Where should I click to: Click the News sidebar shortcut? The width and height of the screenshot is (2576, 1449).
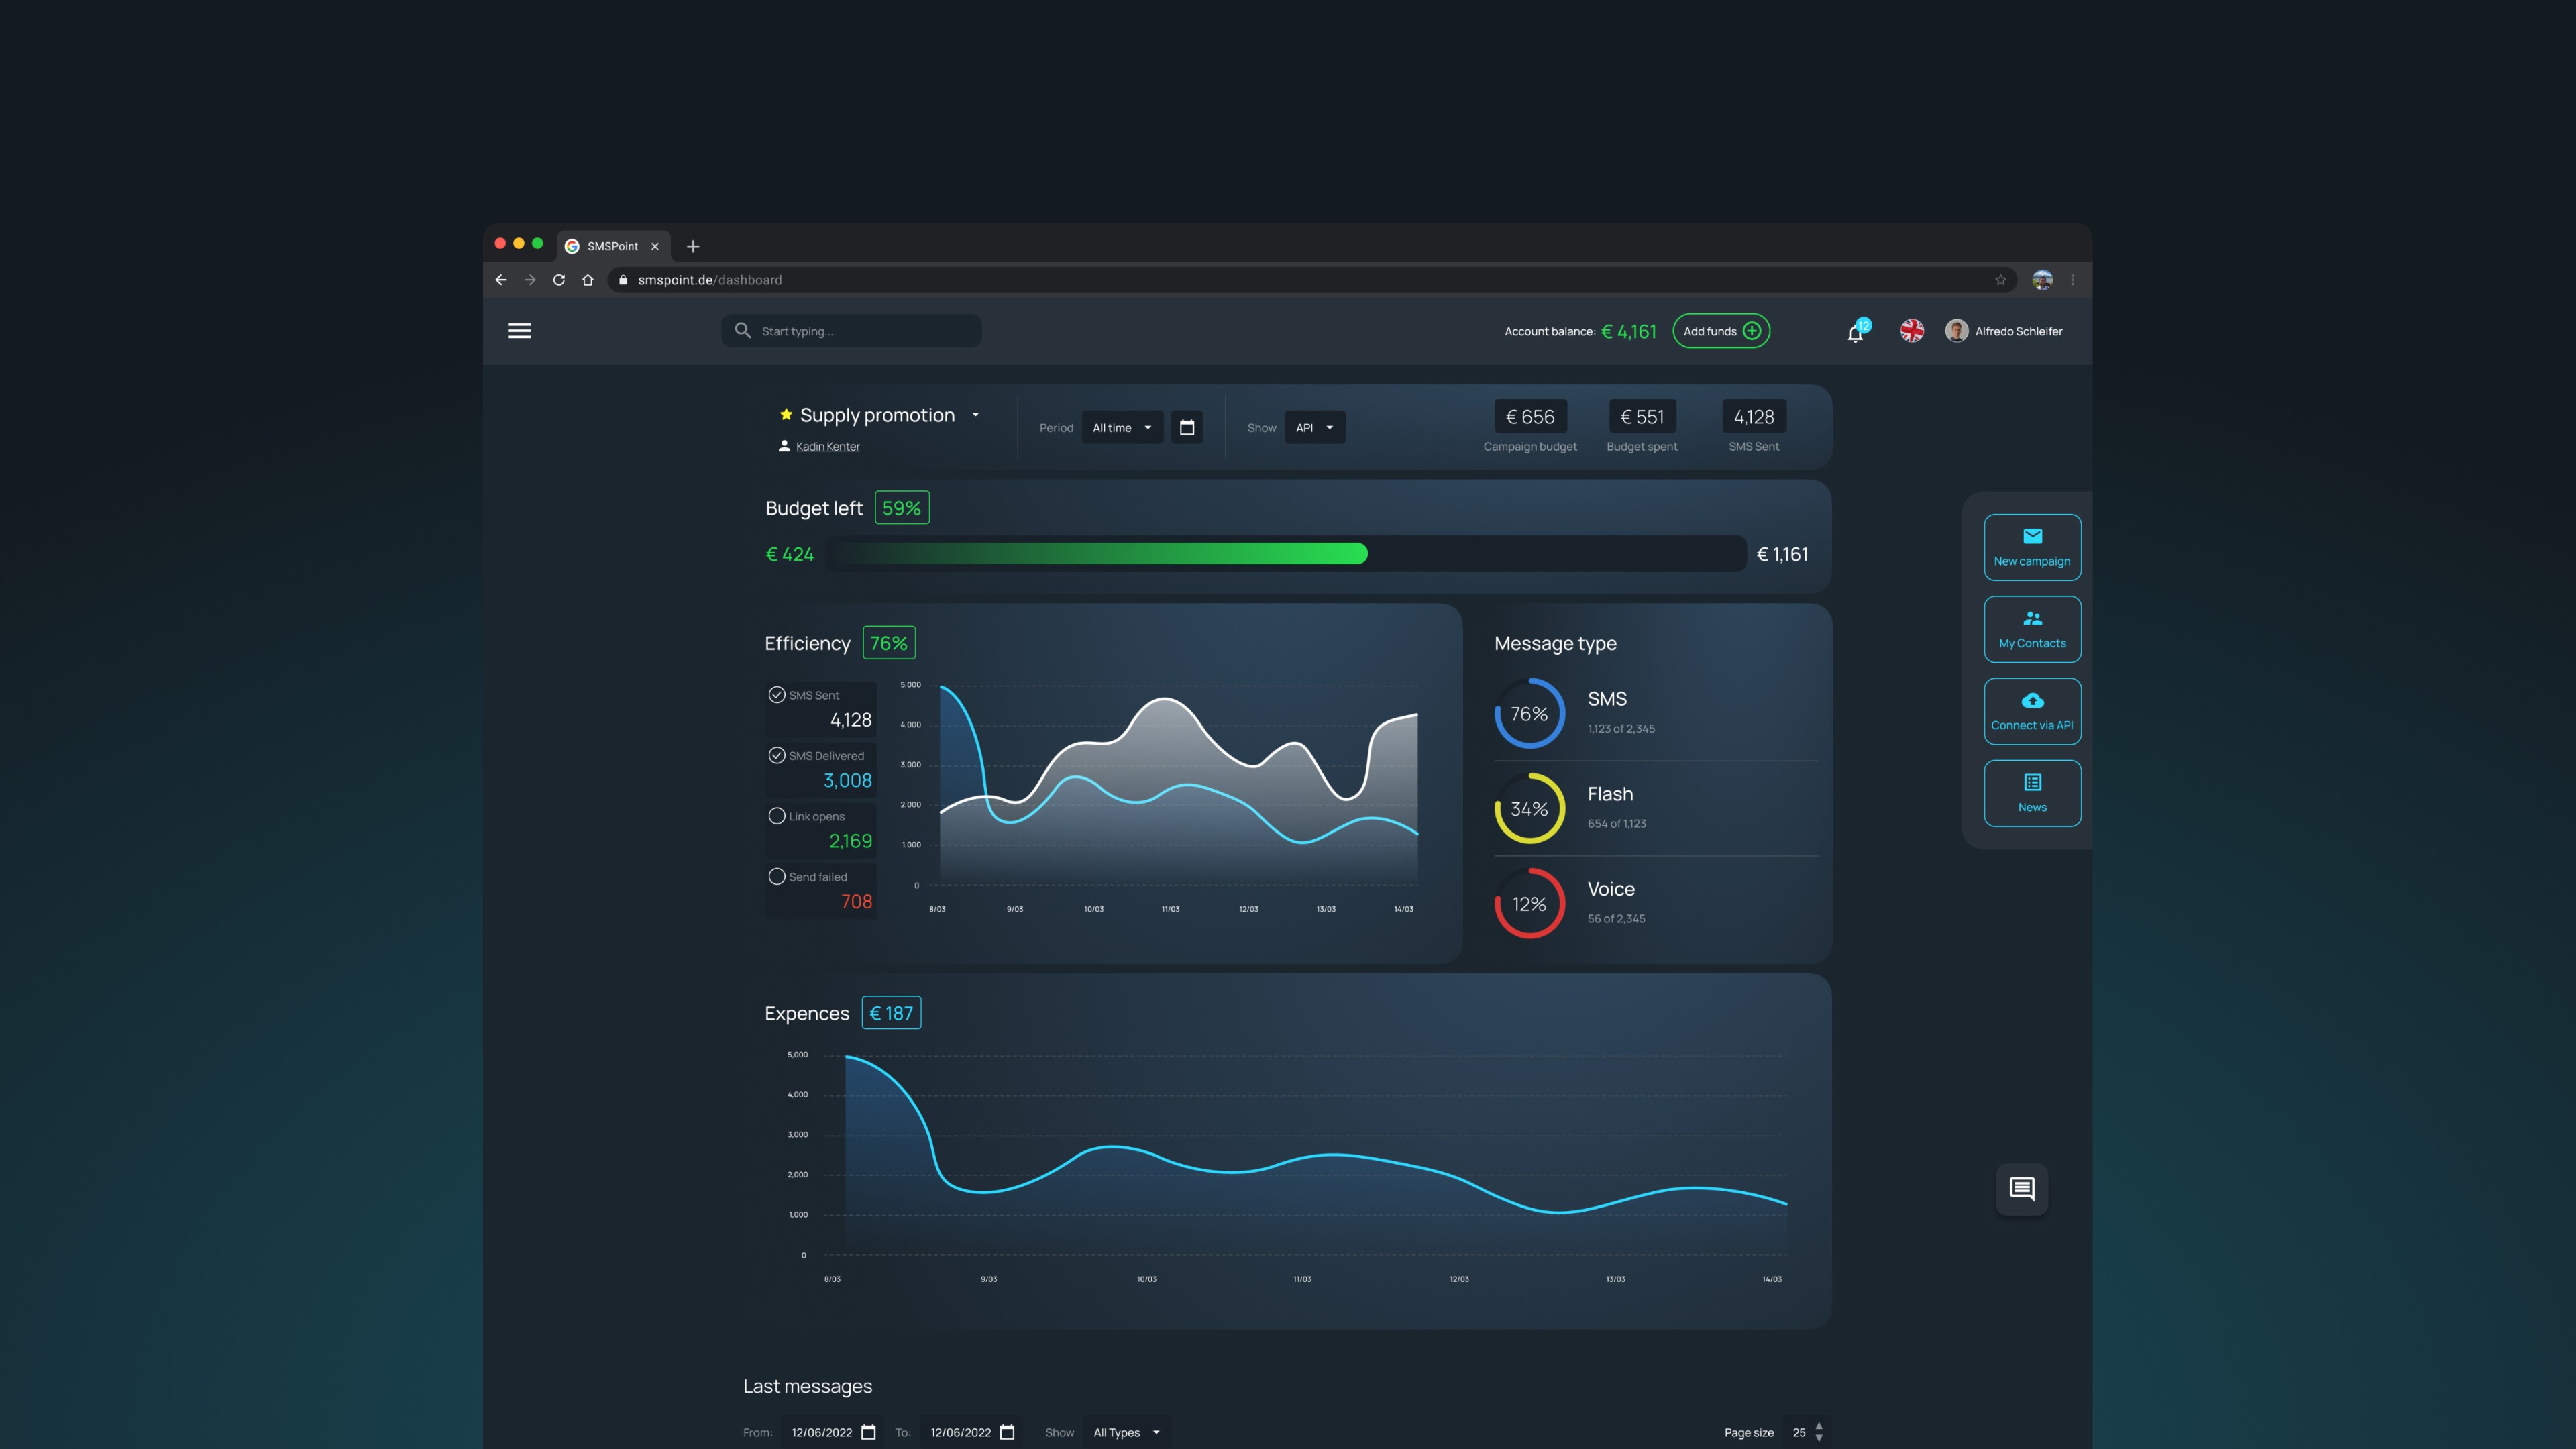pyautogui.click(x=2032, y=793)
